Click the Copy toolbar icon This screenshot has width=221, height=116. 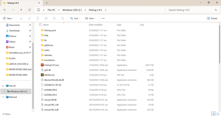tap(29, 18)
